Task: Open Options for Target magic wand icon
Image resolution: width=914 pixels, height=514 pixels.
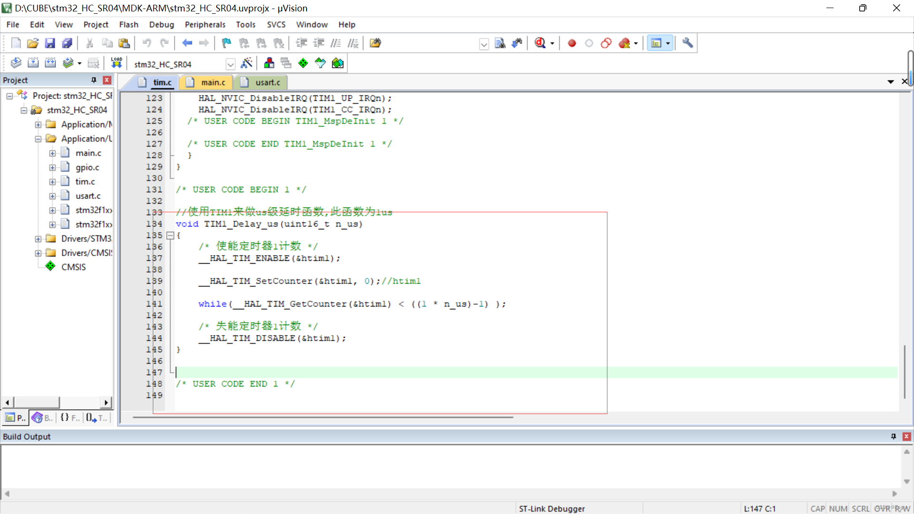Action: [x=247, y=63]
